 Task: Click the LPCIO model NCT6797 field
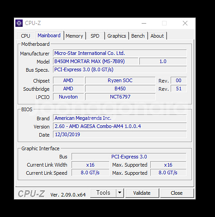(x=120, y=97)
